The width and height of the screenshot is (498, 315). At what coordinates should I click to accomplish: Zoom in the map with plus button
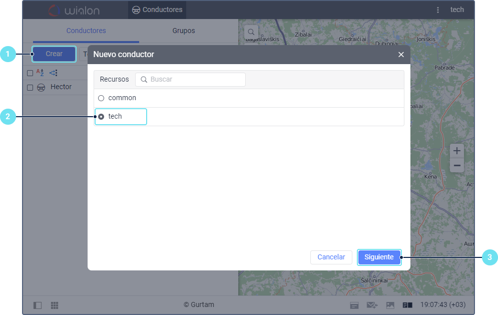click(x=457, y=151)
